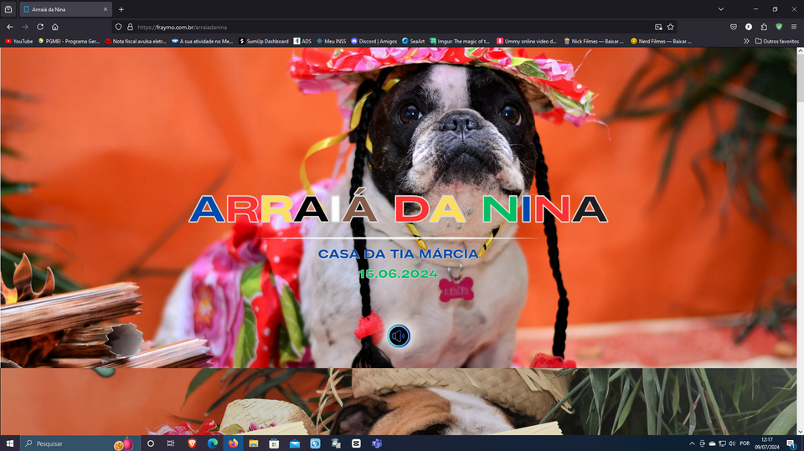Open CapCut app from taskbar
Image resolution: width=804 pixels, height=451 pixels.
pyautogui.click(x=356, y=443)
